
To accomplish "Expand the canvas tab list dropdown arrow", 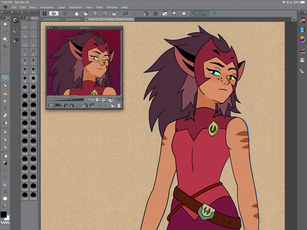I will tap(295, 19).
